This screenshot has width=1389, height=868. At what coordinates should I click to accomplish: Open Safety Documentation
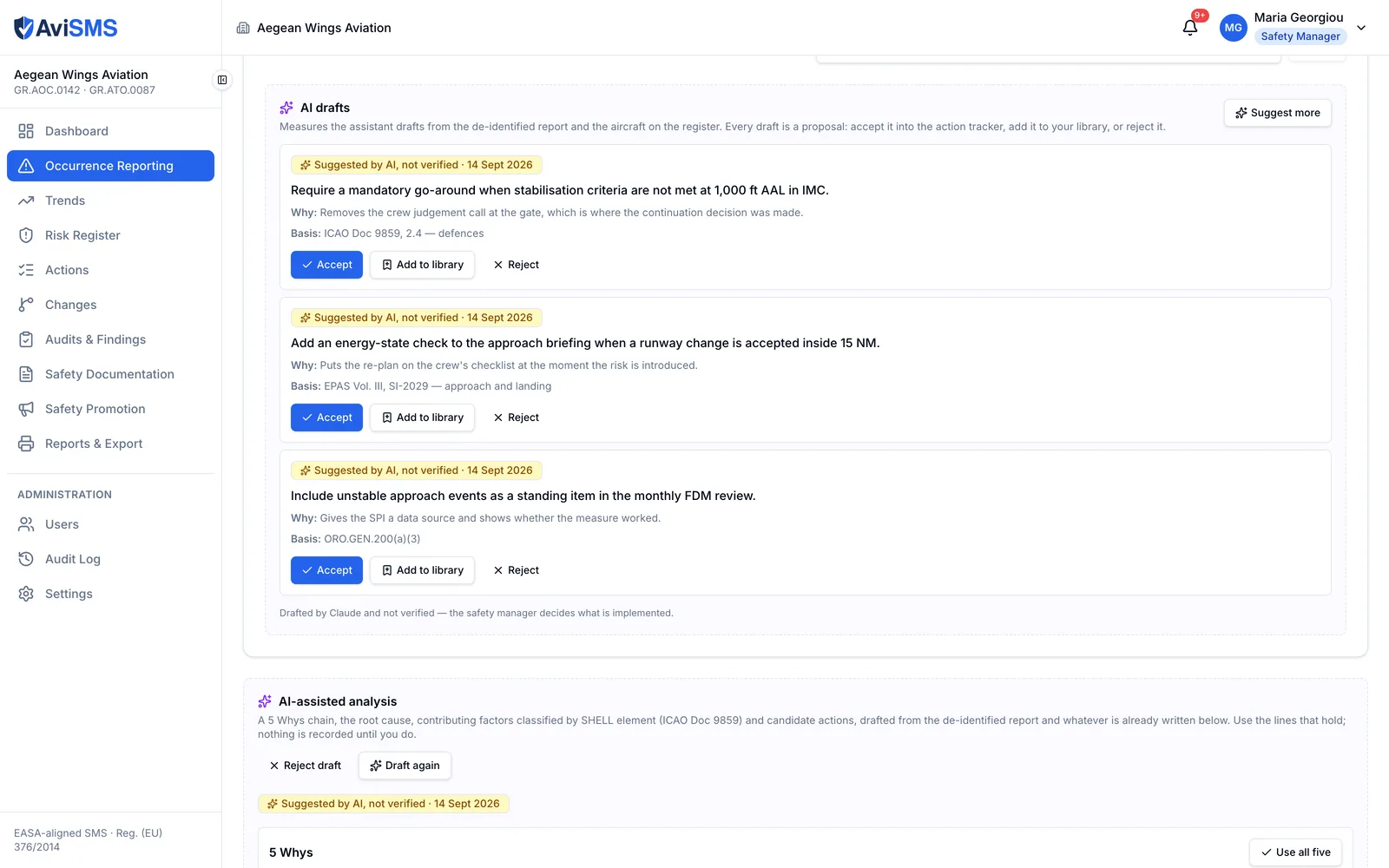110,374
